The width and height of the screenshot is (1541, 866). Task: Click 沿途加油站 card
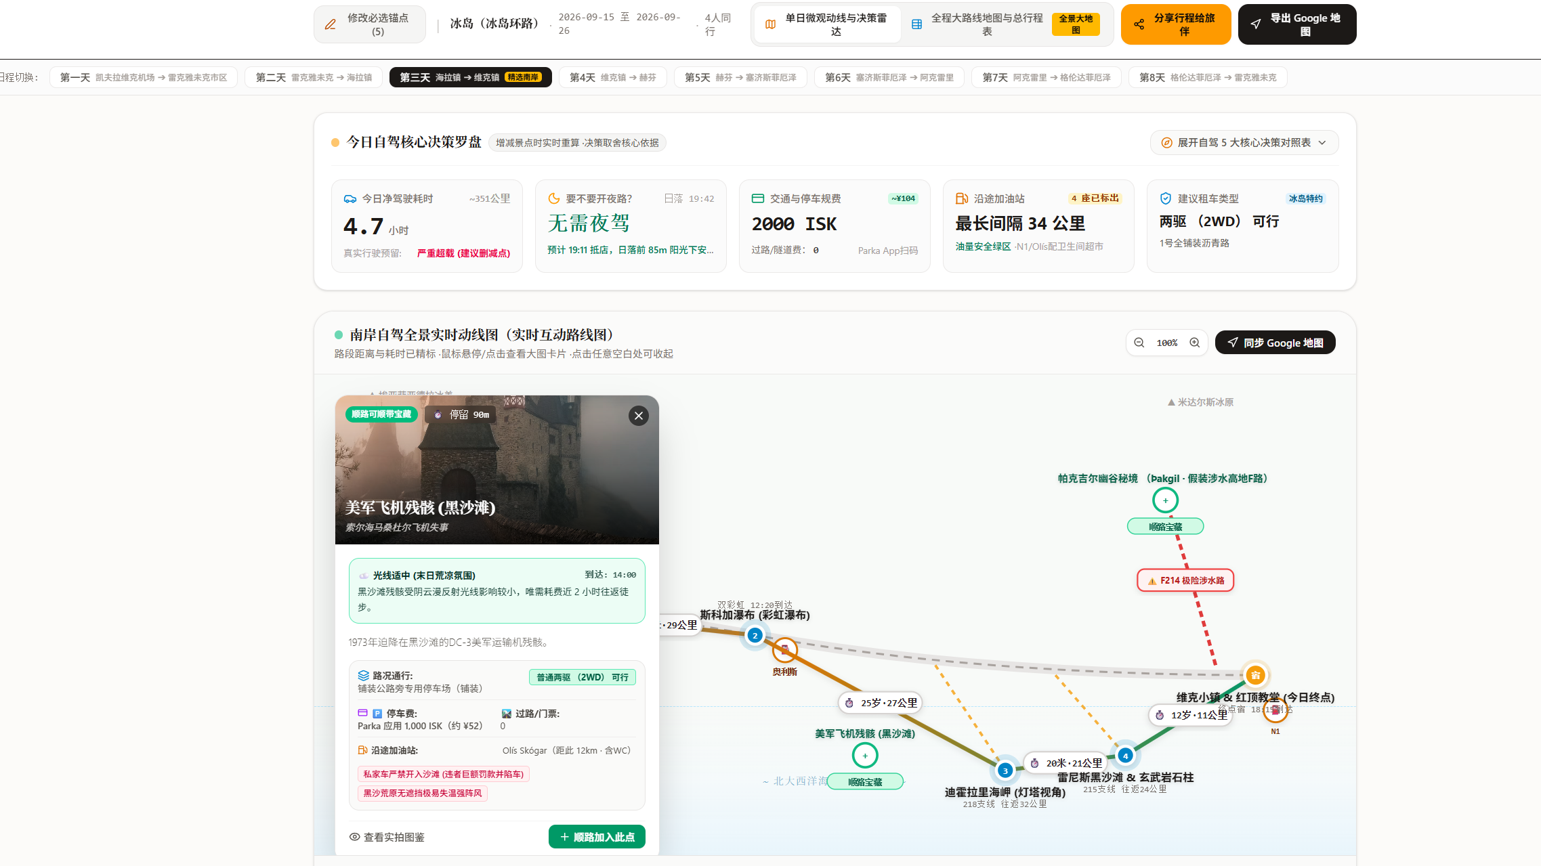click(x=1038, y=226)
